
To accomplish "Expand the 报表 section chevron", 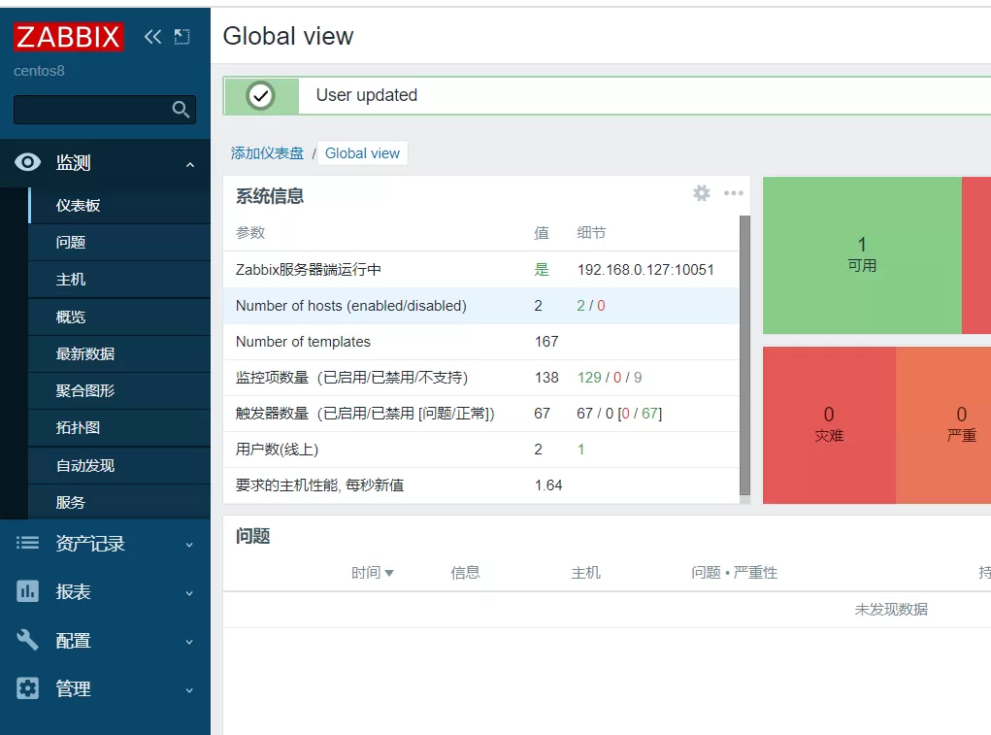I will click(x=190, y=592).
